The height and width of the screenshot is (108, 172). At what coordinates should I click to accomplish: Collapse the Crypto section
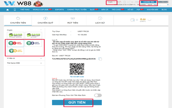(41, 30)
